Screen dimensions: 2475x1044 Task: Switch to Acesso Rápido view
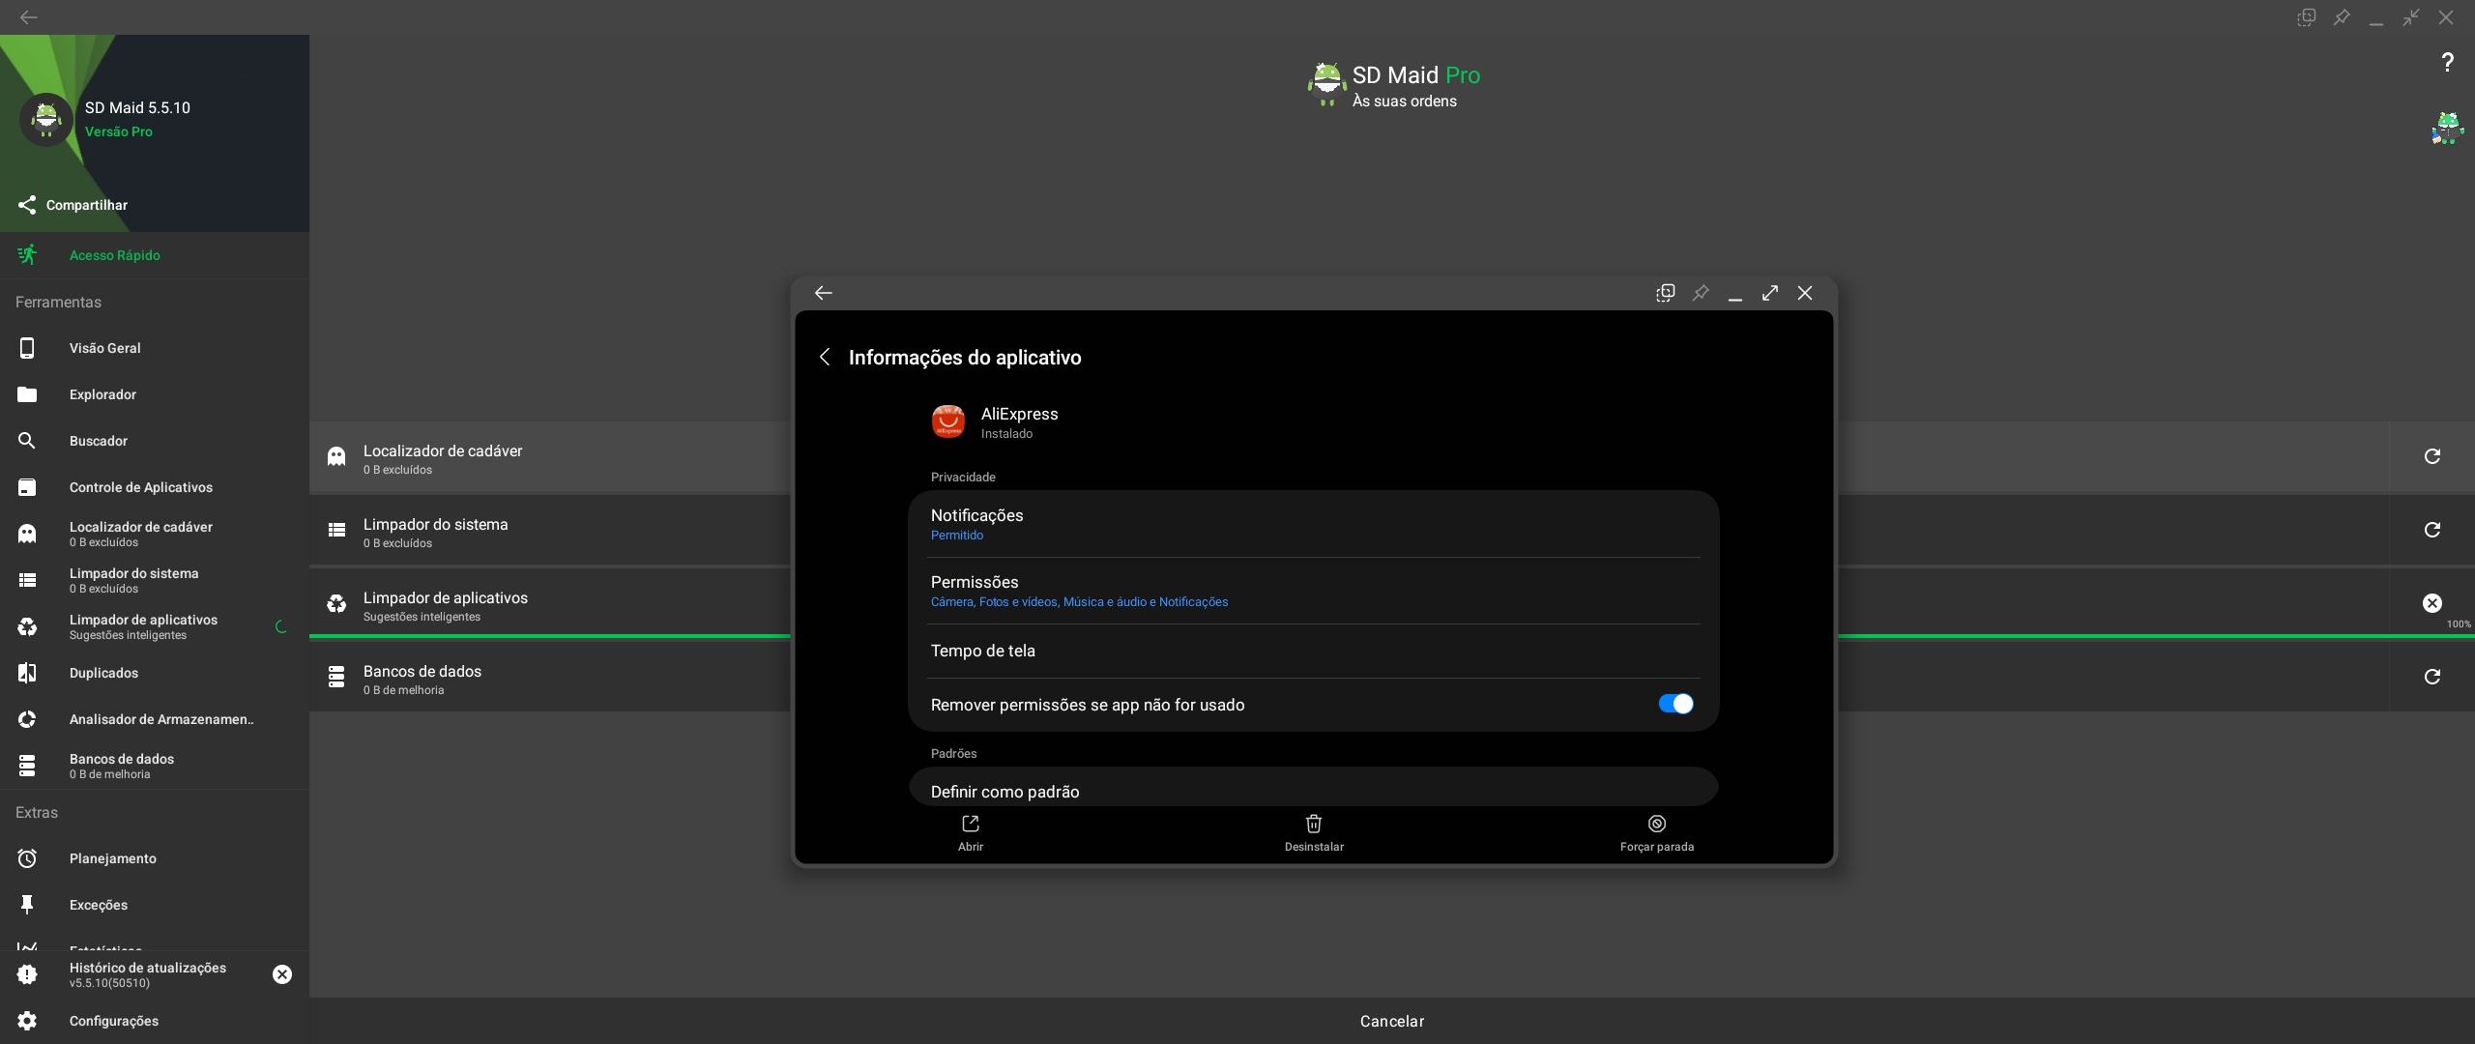click(115, 255)
